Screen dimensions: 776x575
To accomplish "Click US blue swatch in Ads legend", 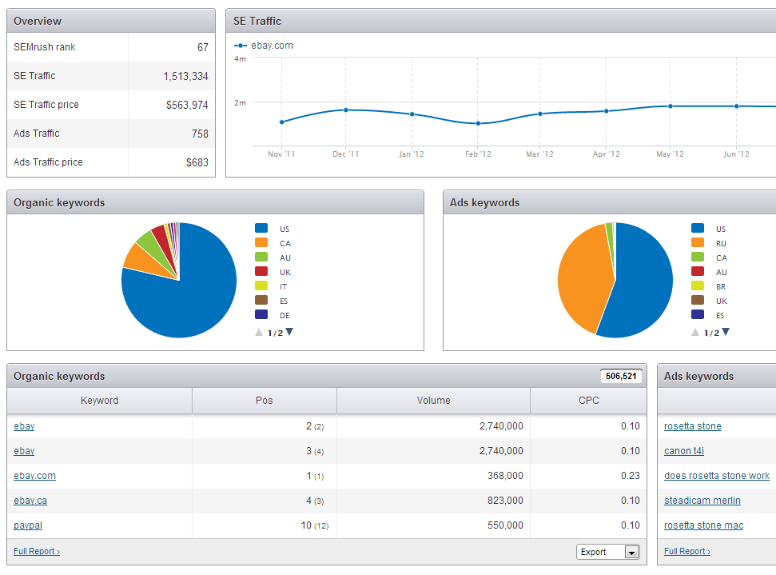I will 698,228.
